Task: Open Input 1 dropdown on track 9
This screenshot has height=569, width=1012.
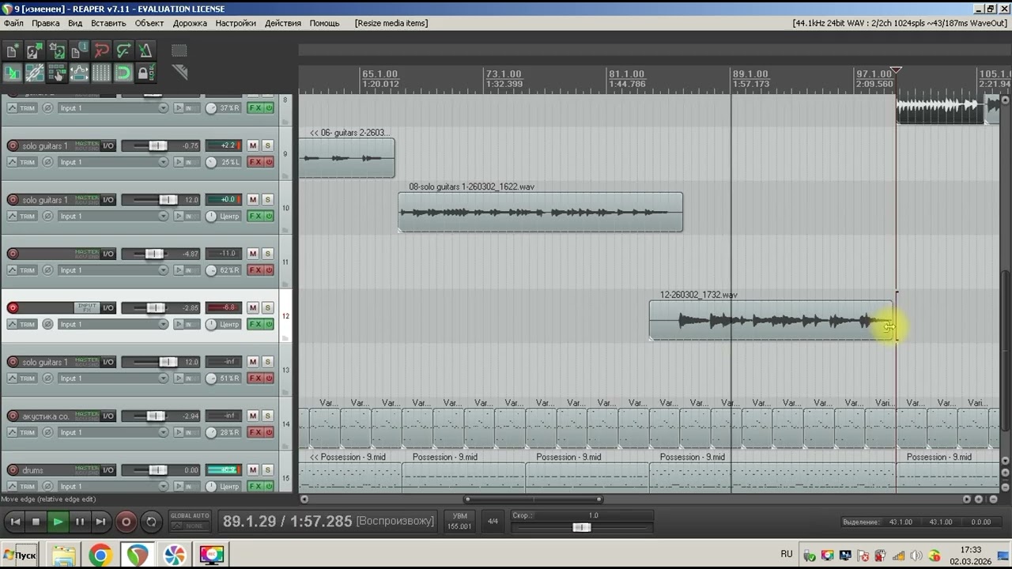Action: 114,162
